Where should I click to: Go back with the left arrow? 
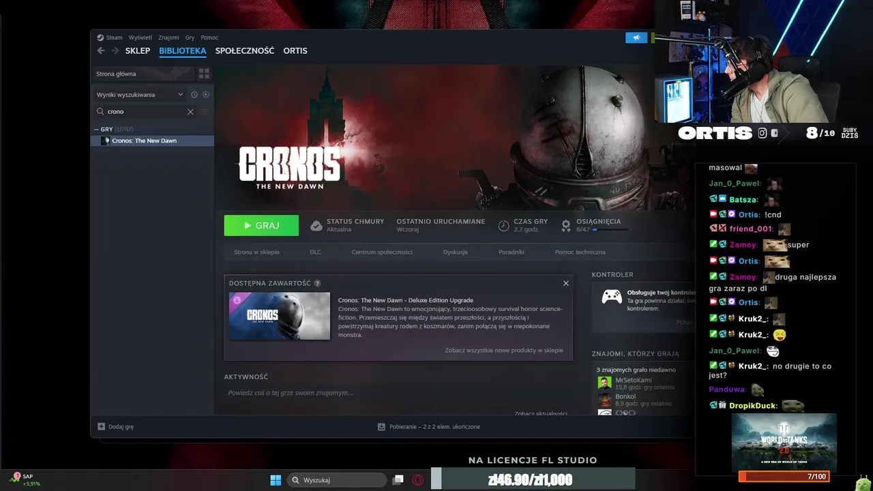point(101,50)
